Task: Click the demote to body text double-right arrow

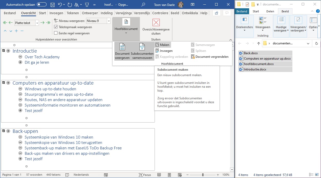Action: [x=48, y=23]
